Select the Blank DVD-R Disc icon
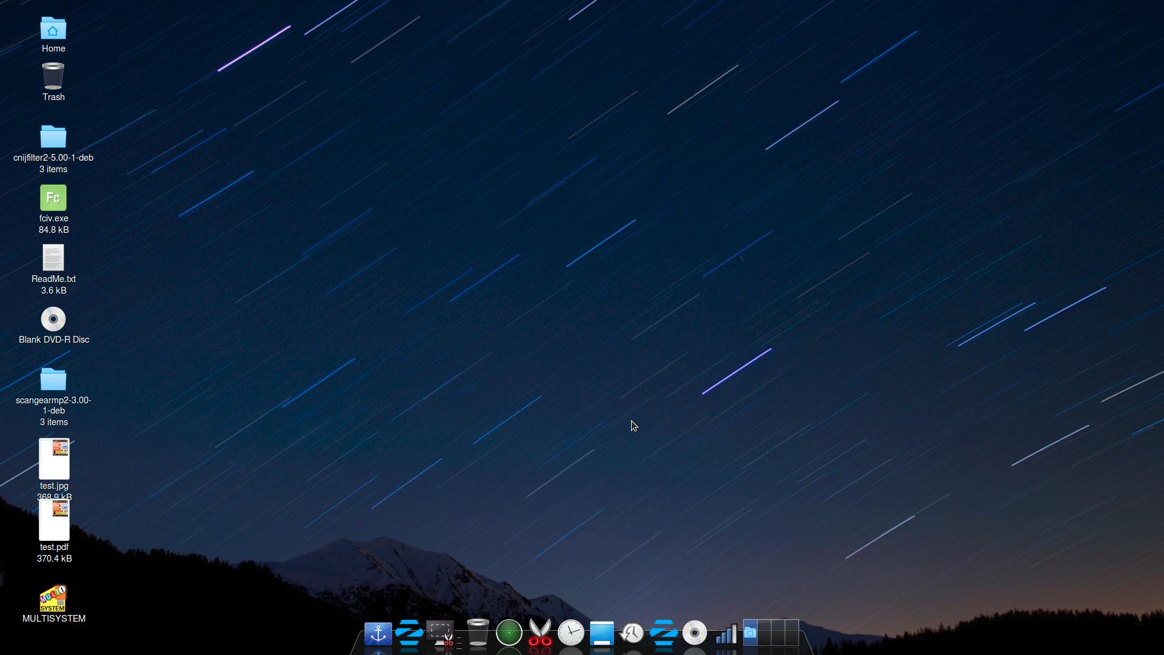1164x655 pixels. 53,319
